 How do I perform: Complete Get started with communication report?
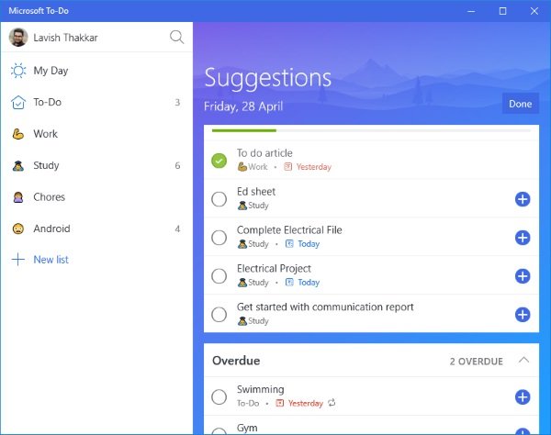(x=219, y=315)
